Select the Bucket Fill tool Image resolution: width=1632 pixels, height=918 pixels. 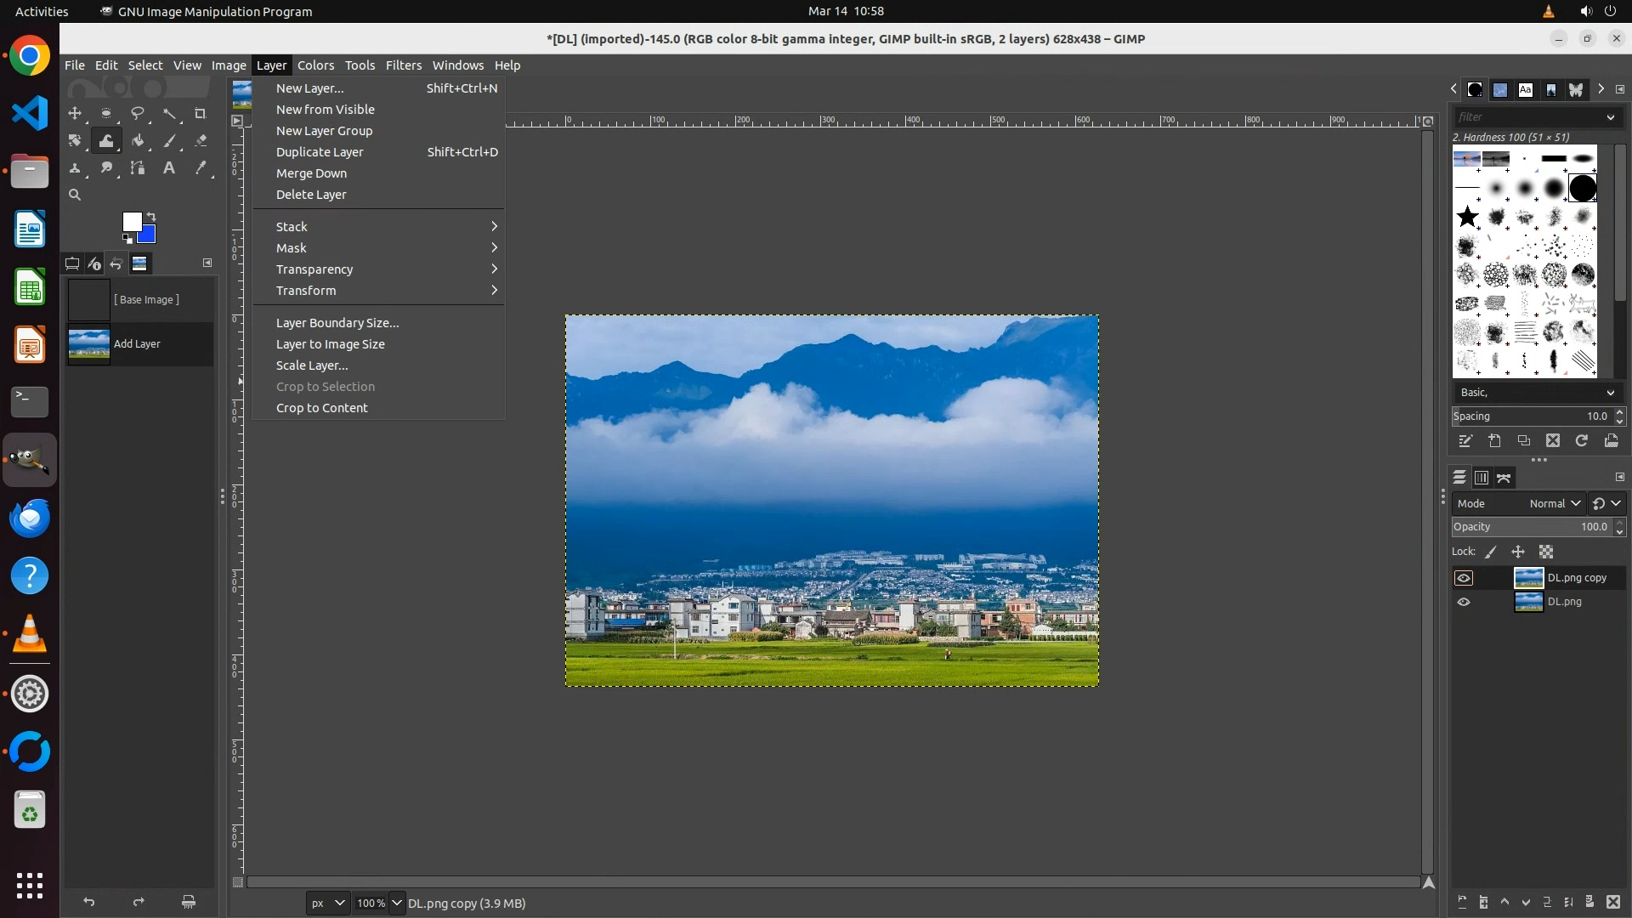tap(138, 141)
